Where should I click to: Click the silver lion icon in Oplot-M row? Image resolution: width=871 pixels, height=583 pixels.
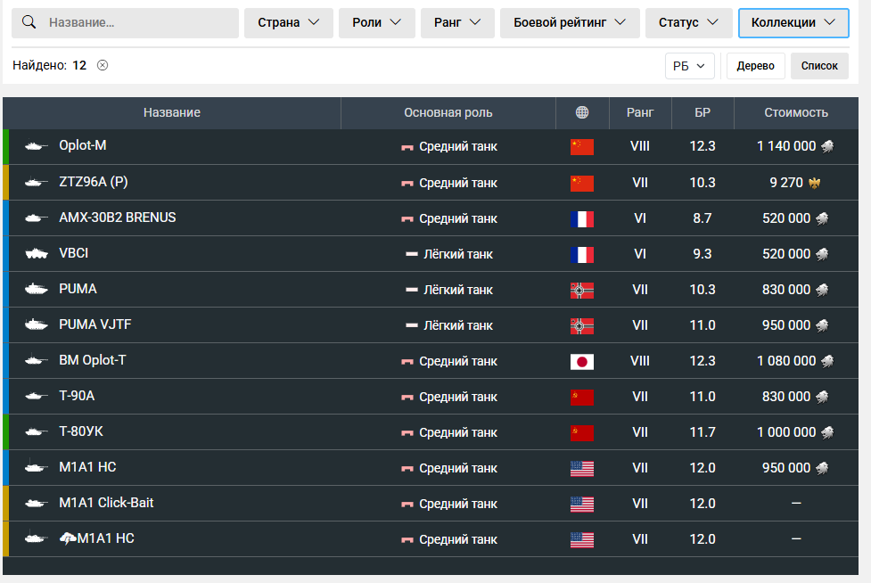(x=827, y=147)
